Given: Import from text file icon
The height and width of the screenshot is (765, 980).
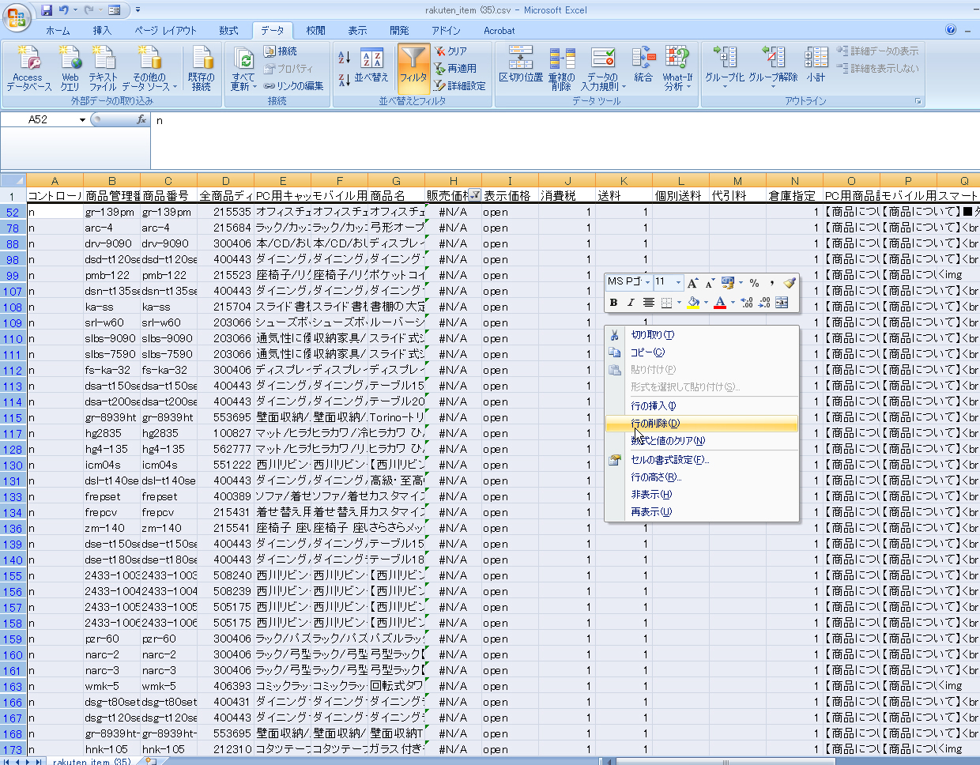Looking at the screenshot, I should [103, 68].
